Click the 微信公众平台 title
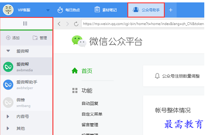Viewport: 206px width, 135px height. pyautogui.click(x=116, y=41)
